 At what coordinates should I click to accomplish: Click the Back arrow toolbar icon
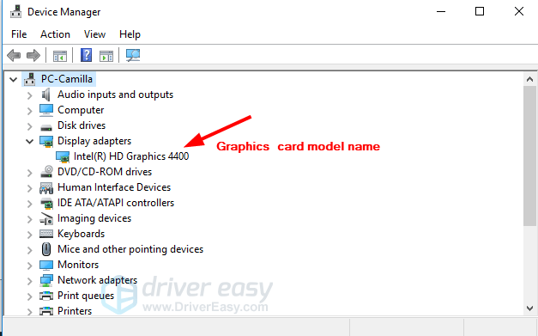pyautogui.click(x=14, y=55)
